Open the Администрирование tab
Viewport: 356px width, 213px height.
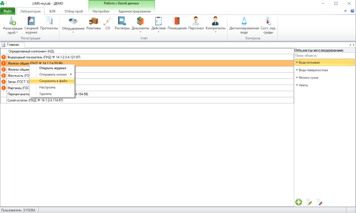[x=135, y=11]
